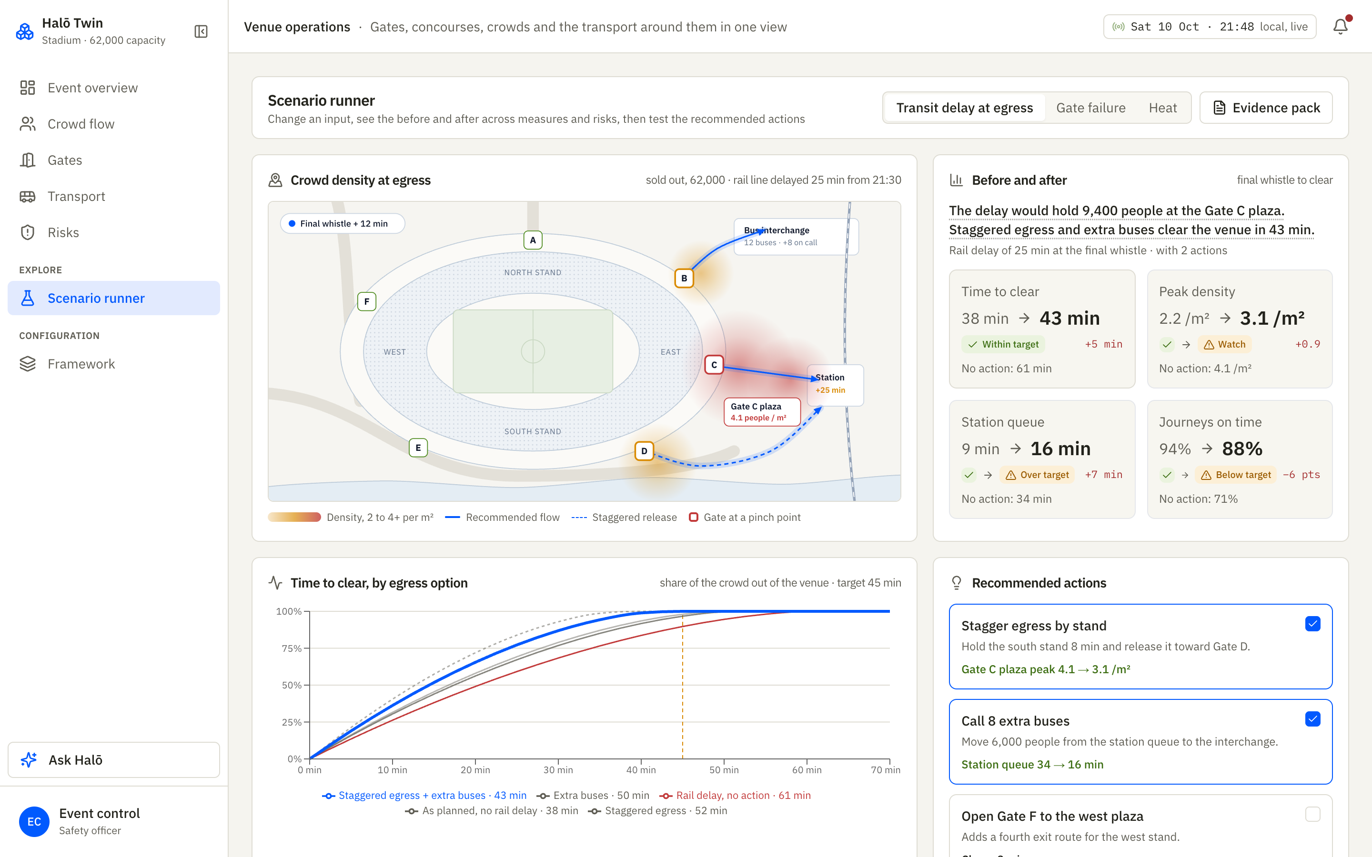Switch to the Heat scenario
This screenshot has height=857, width=1372.
pos(1162,108)
